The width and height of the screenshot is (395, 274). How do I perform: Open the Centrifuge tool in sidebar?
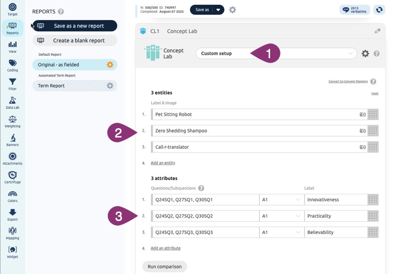12,177
